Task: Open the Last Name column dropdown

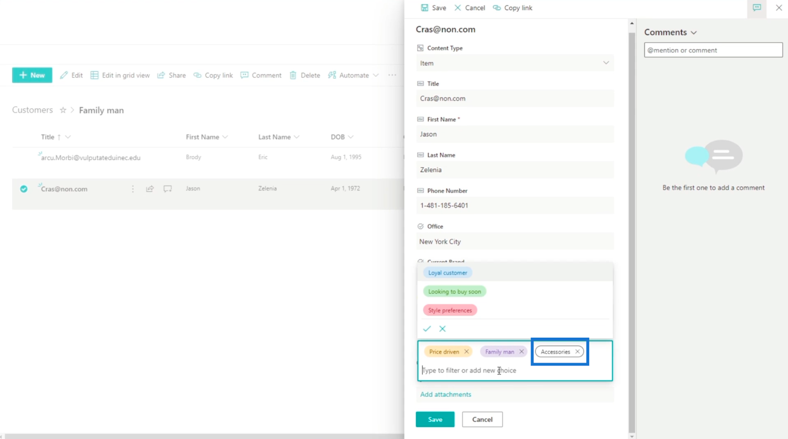Action: pos(279,137)
